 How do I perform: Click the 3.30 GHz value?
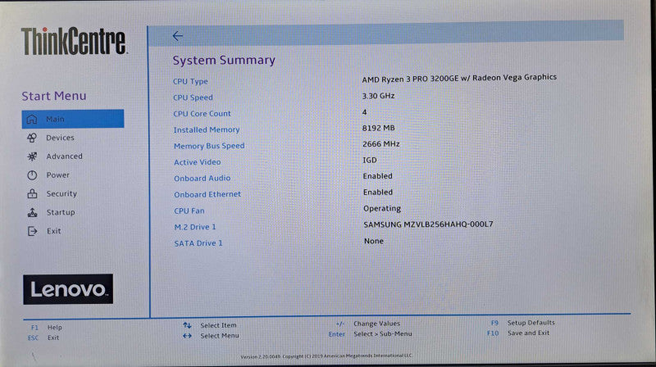[x=378, y=96]
